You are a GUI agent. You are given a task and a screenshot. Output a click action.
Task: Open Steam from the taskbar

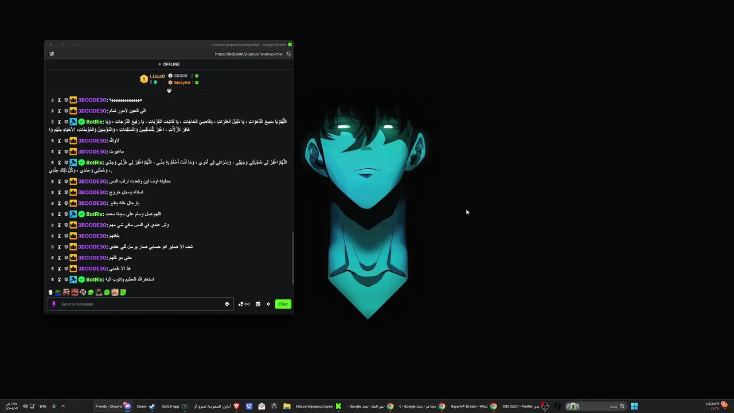tap(146, 406)
